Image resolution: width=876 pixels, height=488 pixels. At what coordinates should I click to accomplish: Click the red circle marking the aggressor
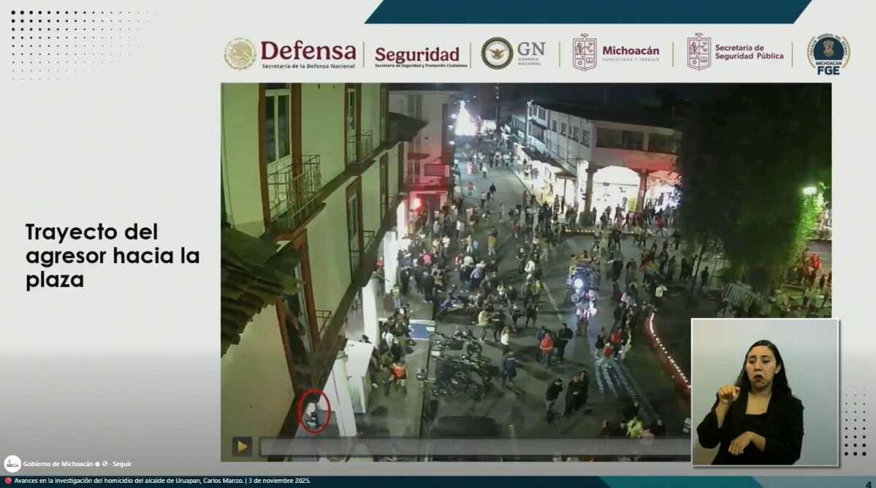pyautogui.click(x=314, y=411)
